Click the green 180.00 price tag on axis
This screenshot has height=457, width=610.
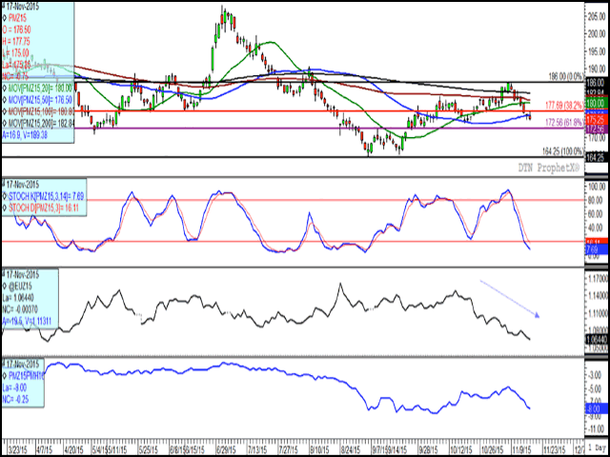coord(598,103)
